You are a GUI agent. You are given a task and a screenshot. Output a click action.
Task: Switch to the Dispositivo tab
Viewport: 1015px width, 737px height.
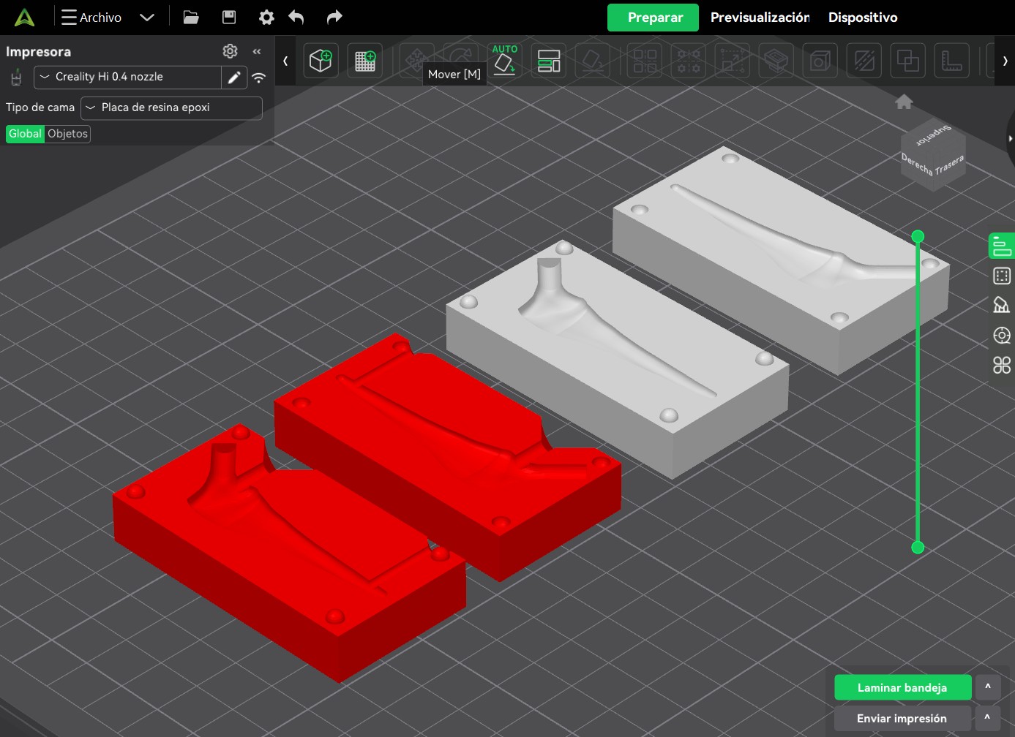863,18
